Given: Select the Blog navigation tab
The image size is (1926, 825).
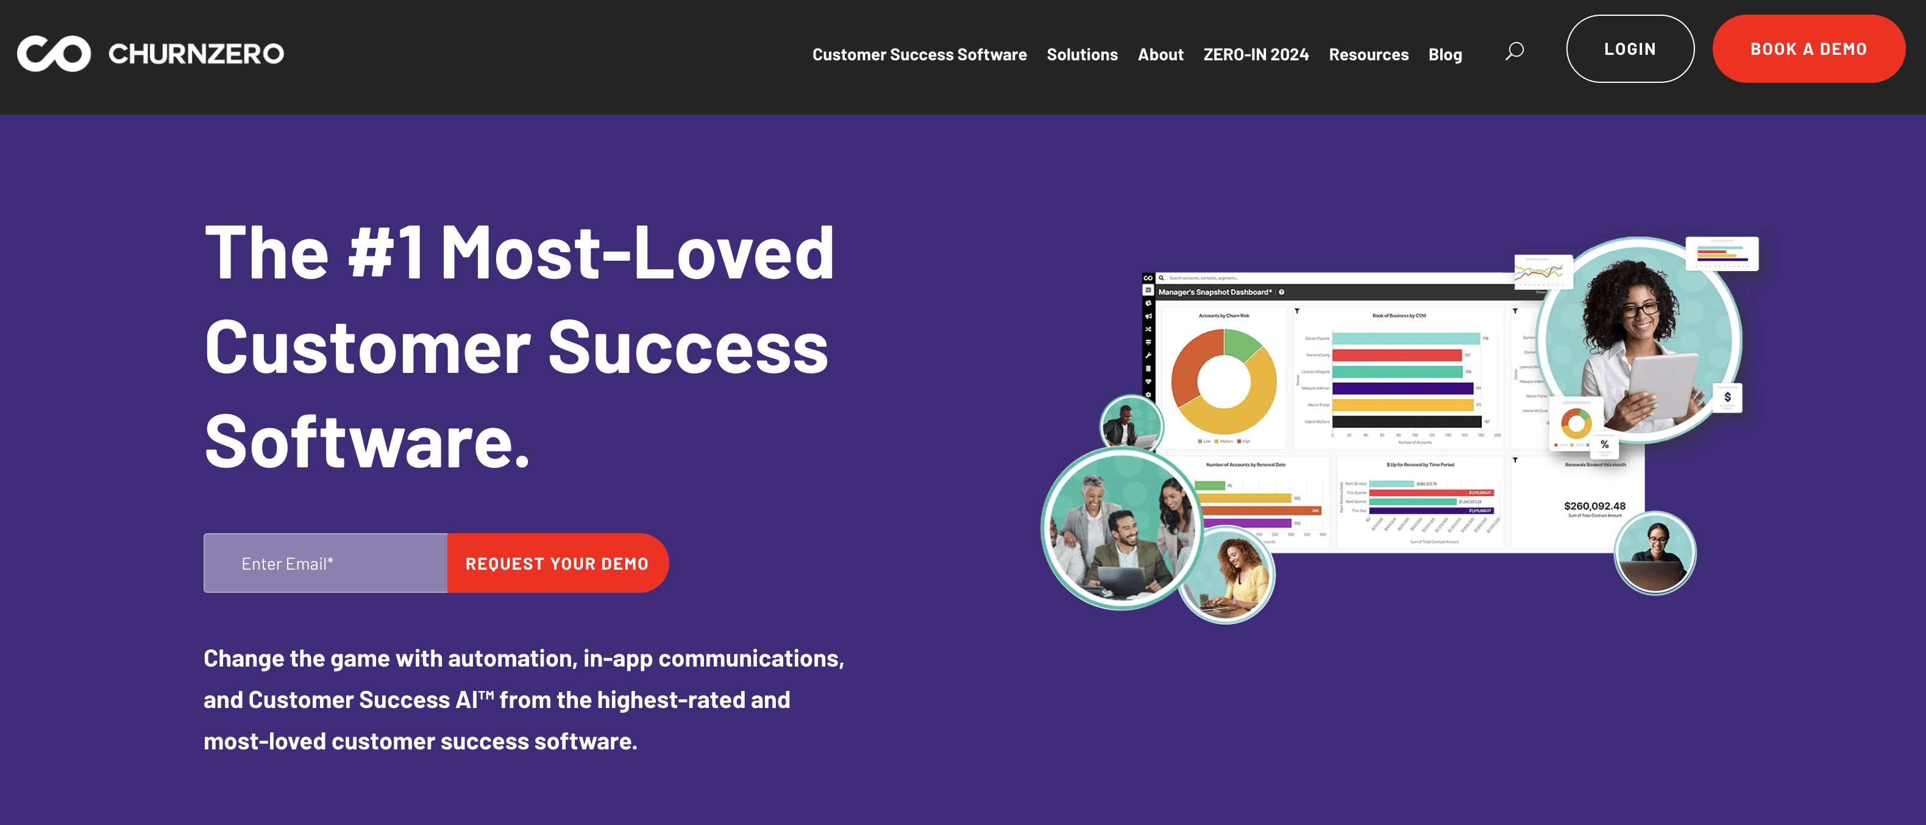Looking at the screenshot, I should click(x=1446, y=55).
